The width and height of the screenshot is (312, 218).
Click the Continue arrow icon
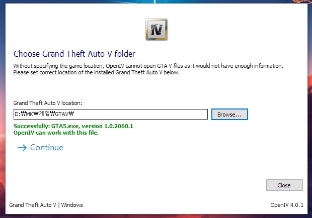[x=22, y=148]
